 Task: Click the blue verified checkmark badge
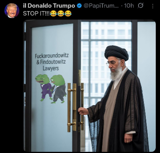79,6
